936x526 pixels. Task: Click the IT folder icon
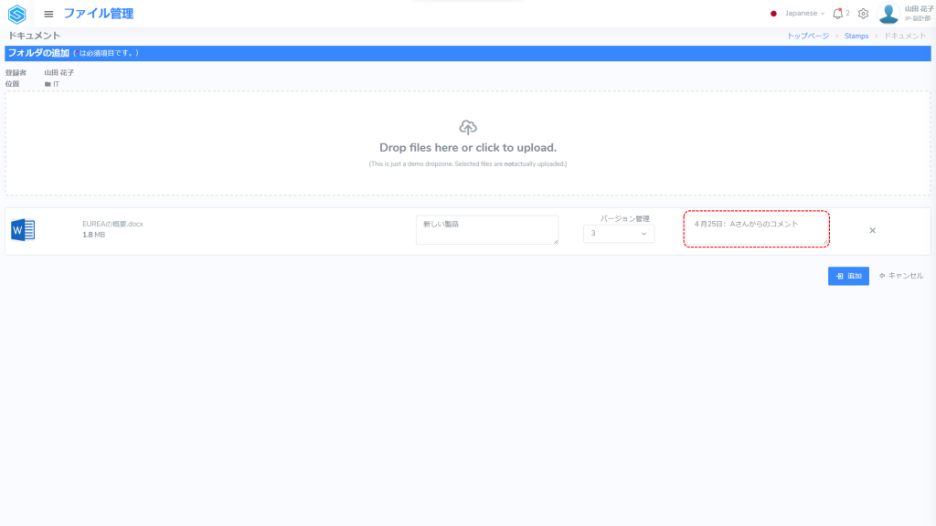[x=48, y=84]
